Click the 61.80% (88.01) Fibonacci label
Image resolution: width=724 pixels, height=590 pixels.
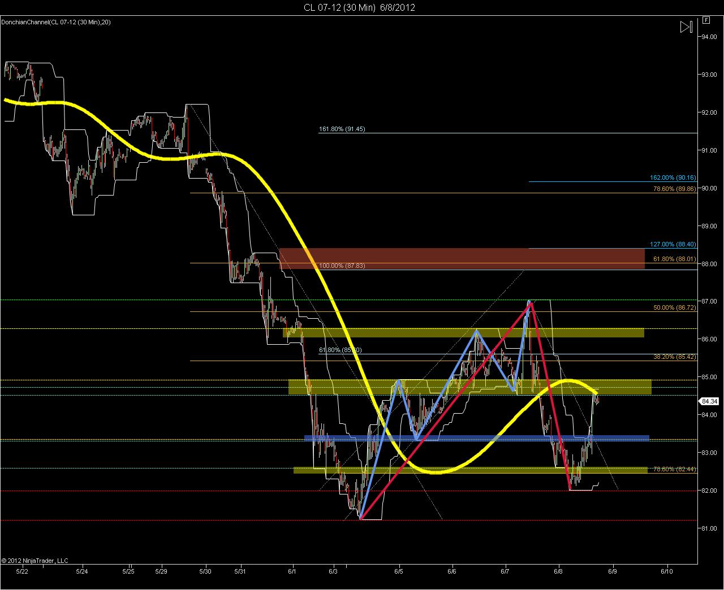point(675,259)
